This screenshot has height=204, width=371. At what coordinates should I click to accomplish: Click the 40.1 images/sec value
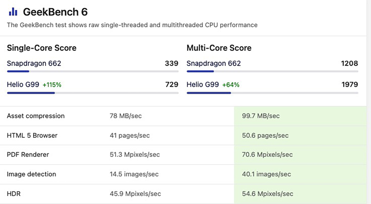coord(267,174)
